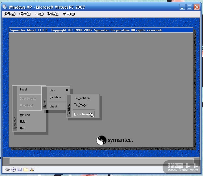The height and width of the screenshot is (176, 203).
Task: Select From Image in Partition menu
Action: tap(82, 114)
